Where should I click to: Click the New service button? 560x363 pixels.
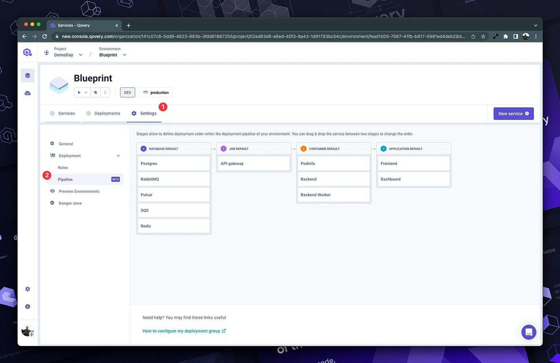(x=514, y=113)
